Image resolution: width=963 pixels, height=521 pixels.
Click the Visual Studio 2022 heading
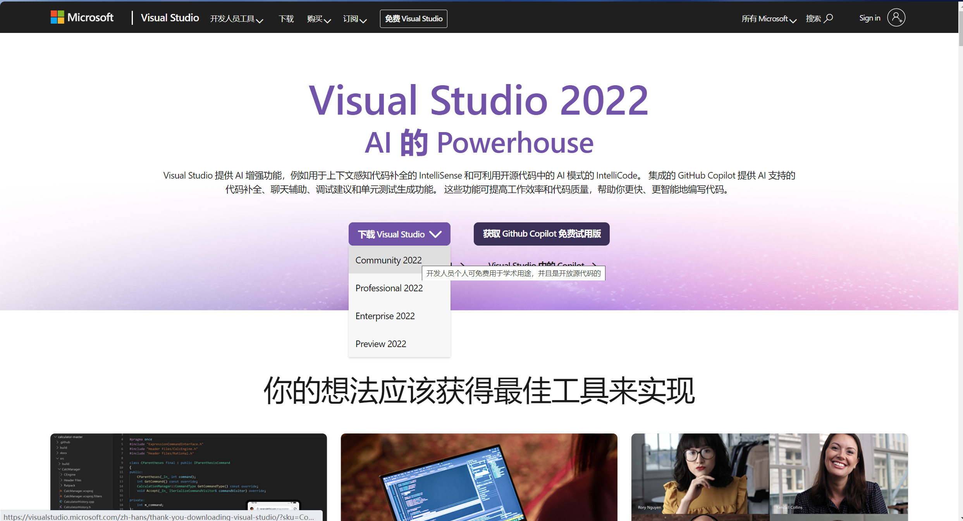pos(479,100)
